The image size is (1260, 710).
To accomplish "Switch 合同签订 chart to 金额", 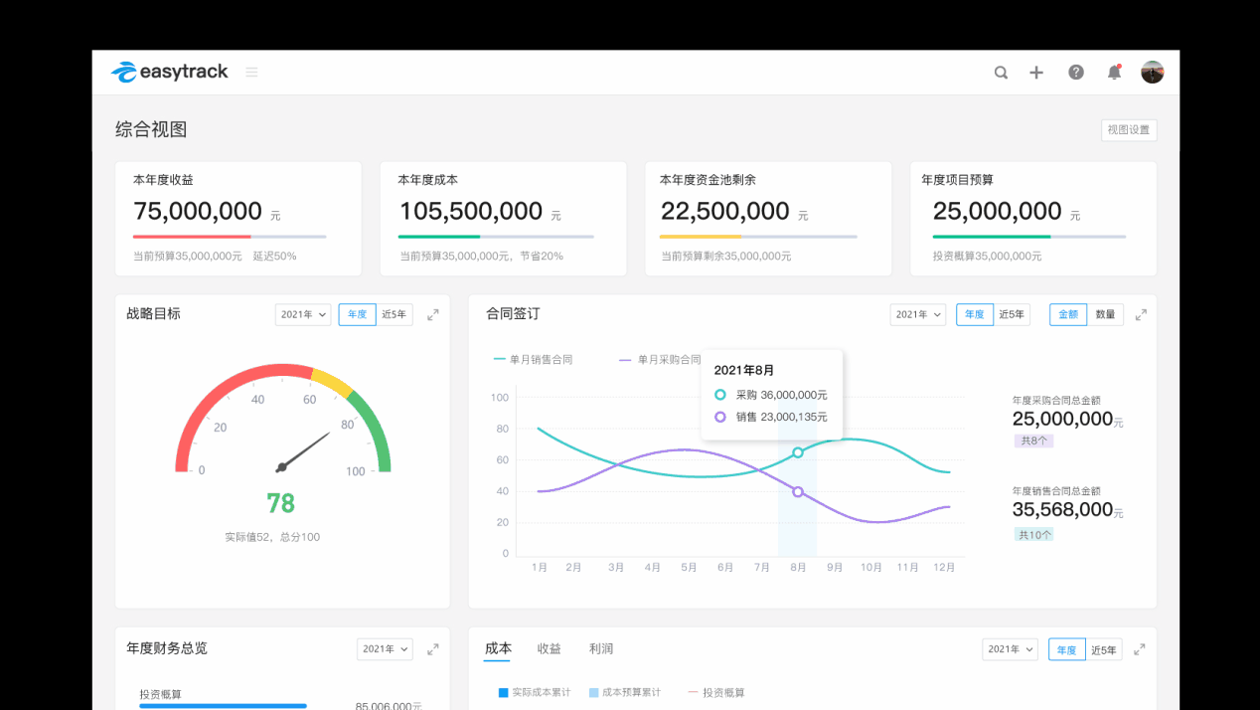I will pyautogui.click(x=1068, y=314).
